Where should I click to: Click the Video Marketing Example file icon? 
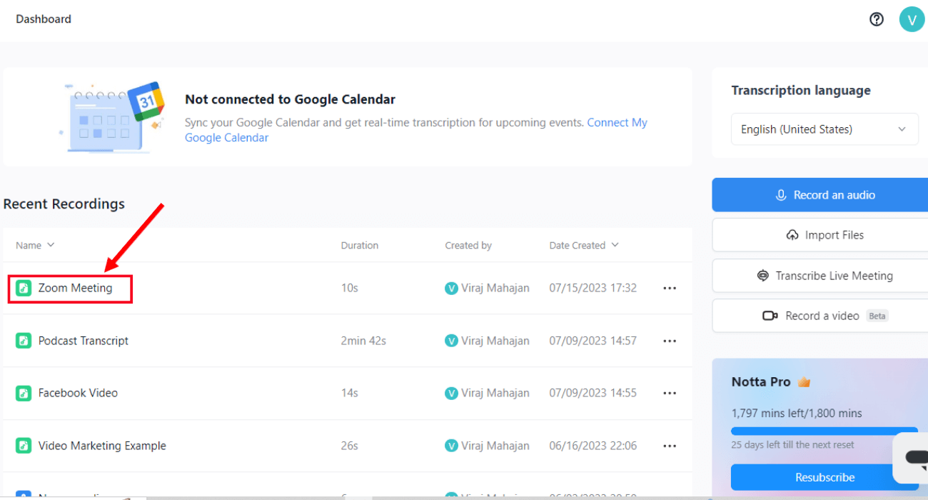(24, 446)
